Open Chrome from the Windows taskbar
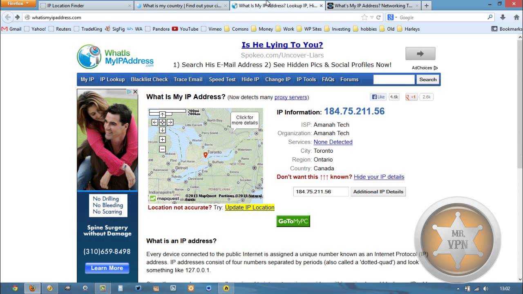 click(x=15, y=288)
